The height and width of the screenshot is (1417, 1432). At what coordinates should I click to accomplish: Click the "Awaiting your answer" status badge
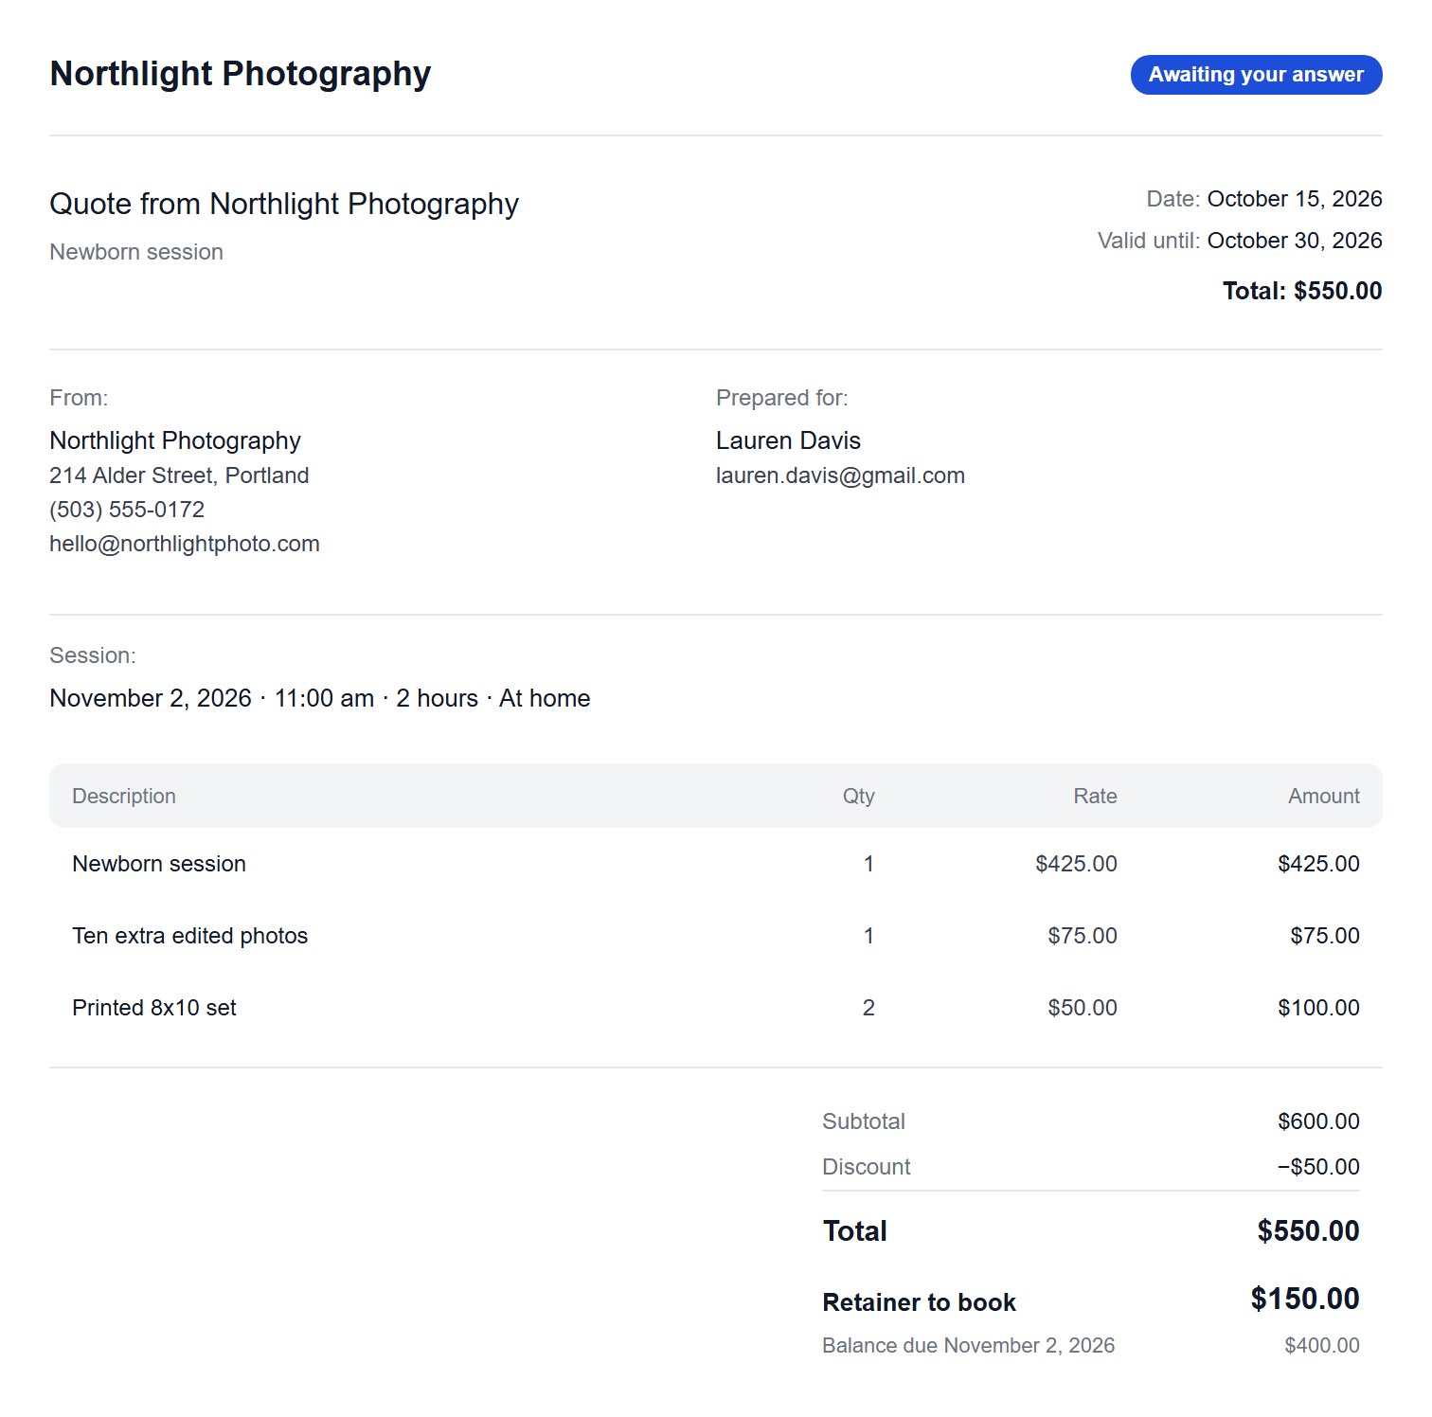(x=1256, y=75)
